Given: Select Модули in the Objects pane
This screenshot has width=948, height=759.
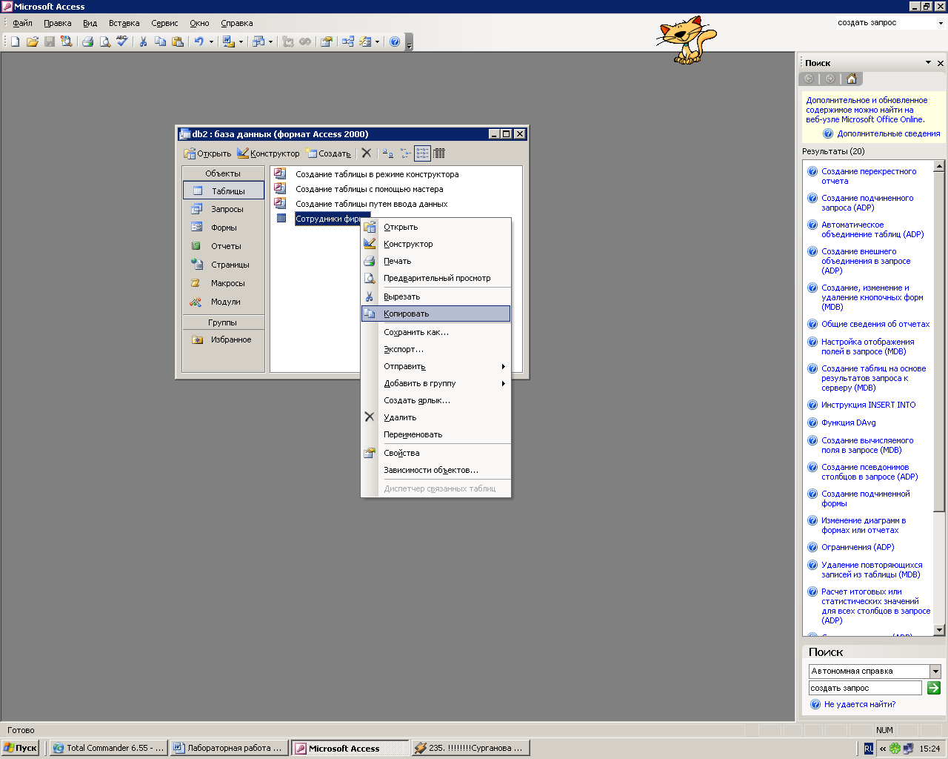Looking at the screenshot, I should pyautogui.click(x=223, y=302).
